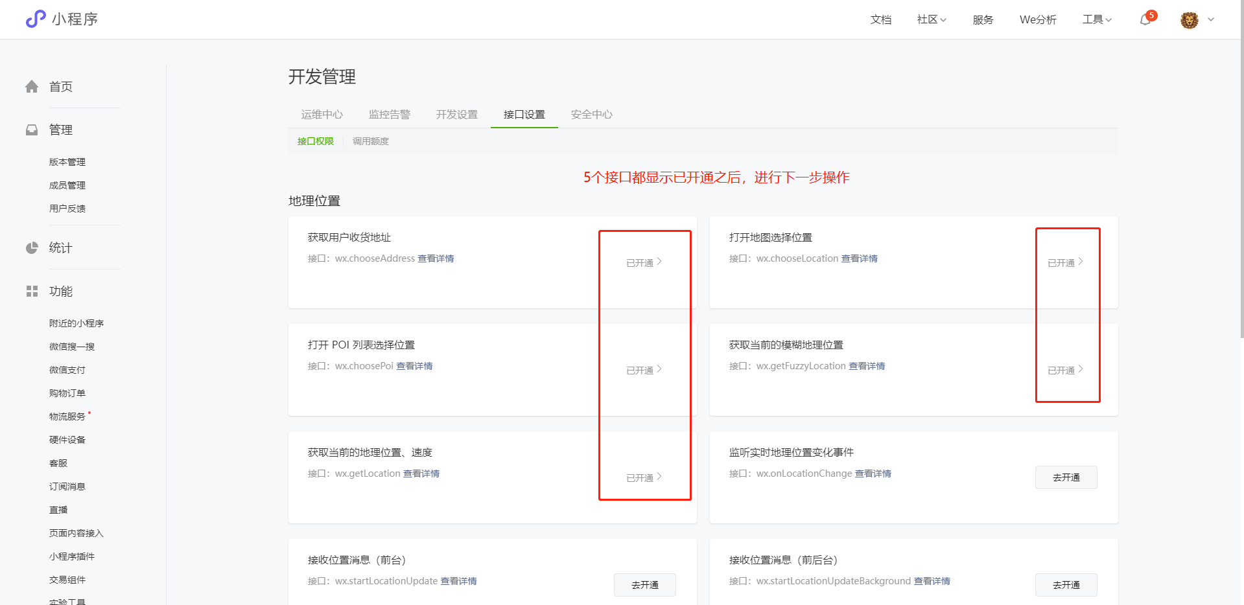Click the Mini Program logo icon

pos(36,19)
